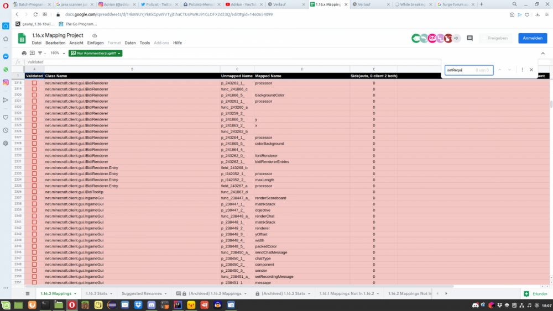Print the spreadsheet with the printer icon
The height and width of the screenshot is (311, 553).
click(x=24, y=53)
